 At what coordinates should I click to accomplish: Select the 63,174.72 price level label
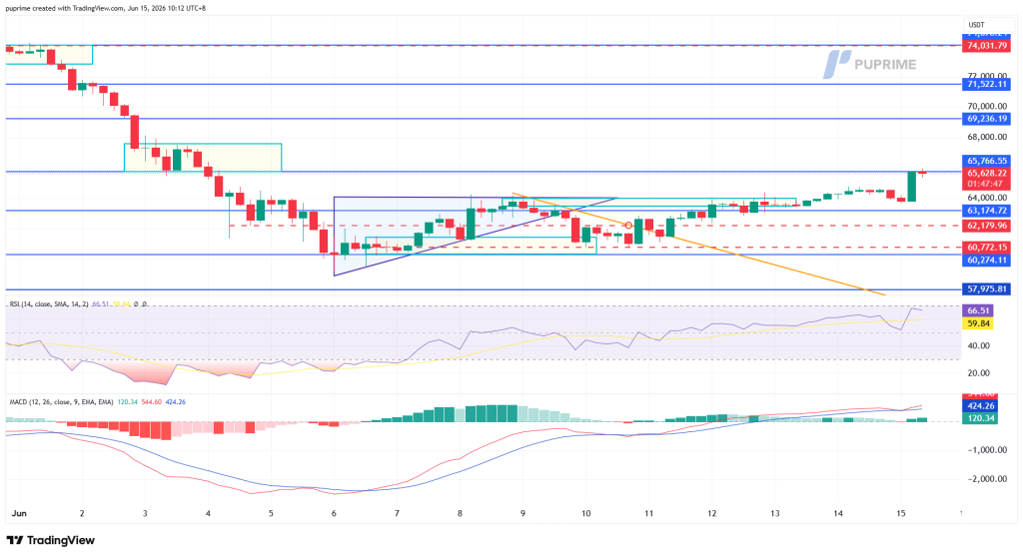click(986, 211)
